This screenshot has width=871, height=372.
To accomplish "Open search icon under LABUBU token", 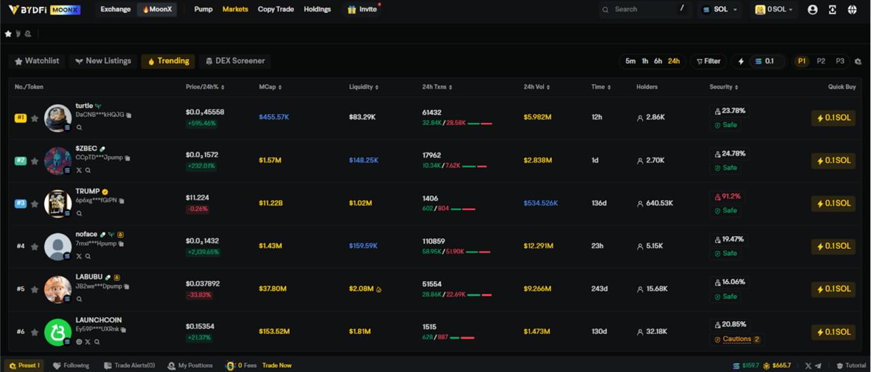I will (x=79, y=299).
